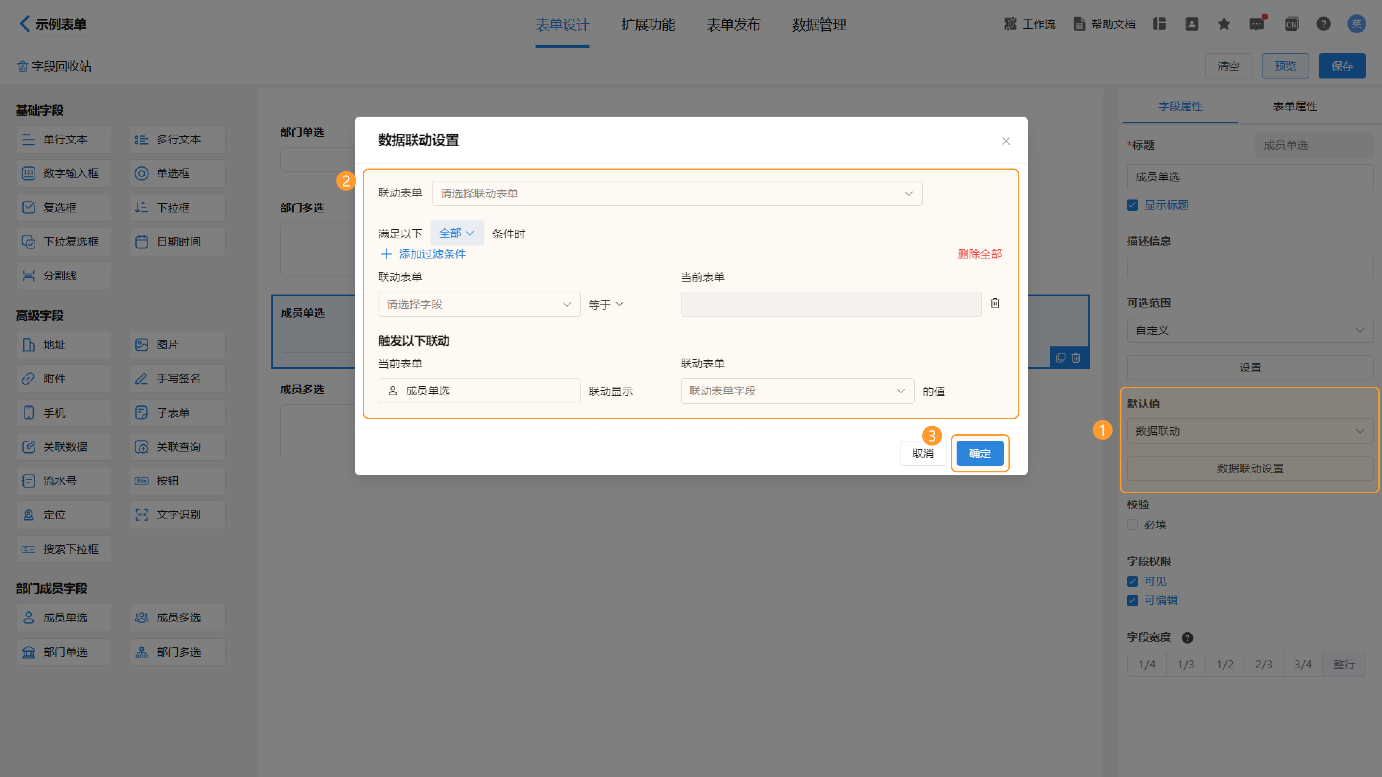The height and width of the screenshot is (777, 1382).
Task: Click the 数据联动设置 button in properties
Action: point(1250,469)
